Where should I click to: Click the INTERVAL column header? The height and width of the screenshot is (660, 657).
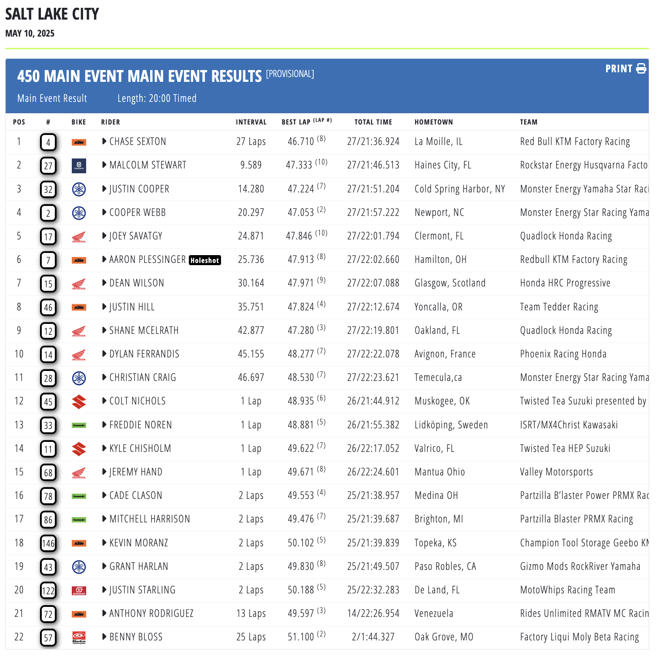coord(251,122)
